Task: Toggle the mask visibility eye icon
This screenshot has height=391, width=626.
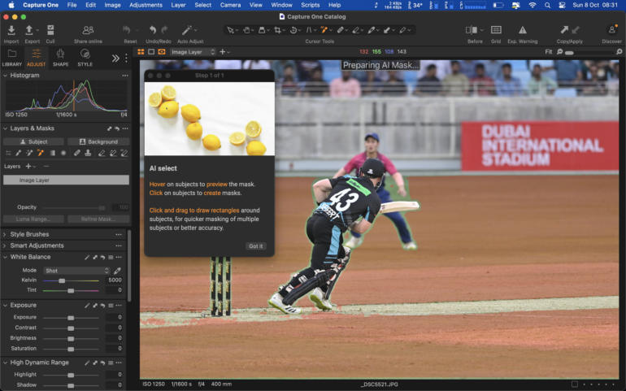Action: (162, 52)
